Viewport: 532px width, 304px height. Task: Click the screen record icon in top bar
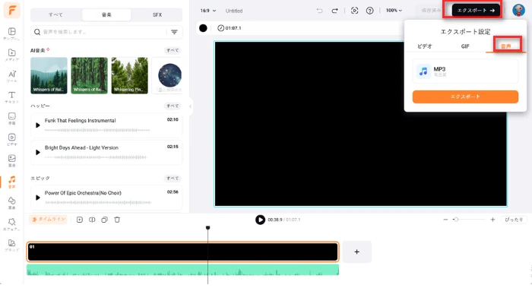(355, 11)
